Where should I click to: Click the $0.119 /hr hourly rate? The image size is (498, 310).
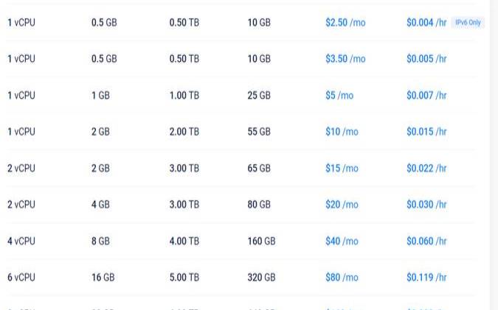coord(426,278)
